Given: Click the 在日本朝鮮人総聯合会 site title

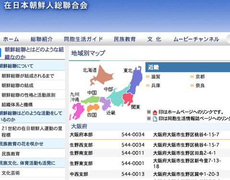Looking at the screenshot, I should (x=46, y=5).
